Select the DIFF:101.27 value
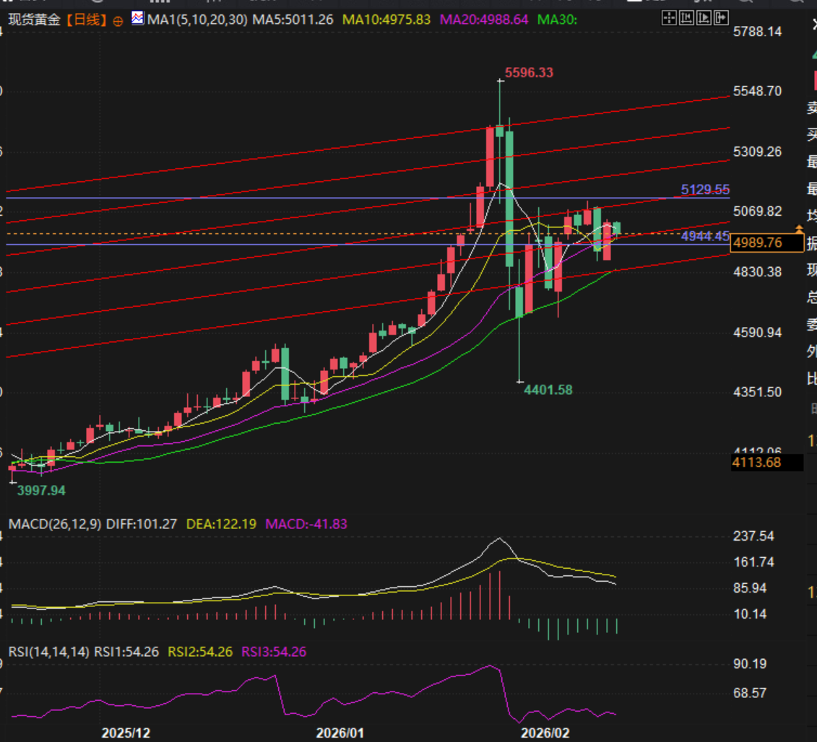The image size is (817, 742). click(142, 524)
